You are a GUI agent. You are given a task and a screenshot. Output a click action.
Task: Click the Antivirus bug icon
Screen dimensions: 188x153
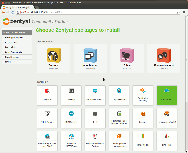(x=47, y=91)
